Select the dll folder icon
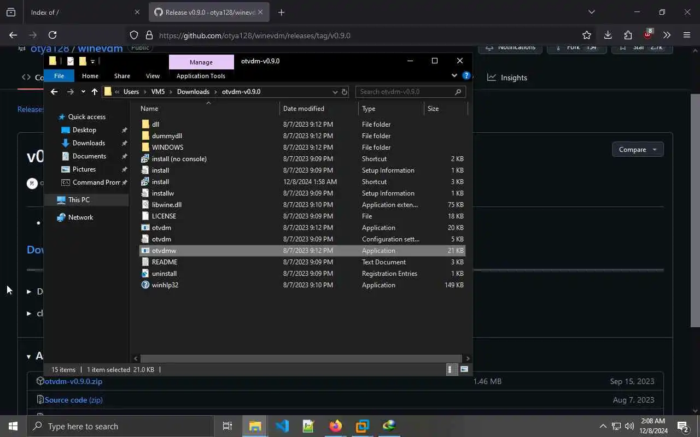700x437 pixels. 145,125
